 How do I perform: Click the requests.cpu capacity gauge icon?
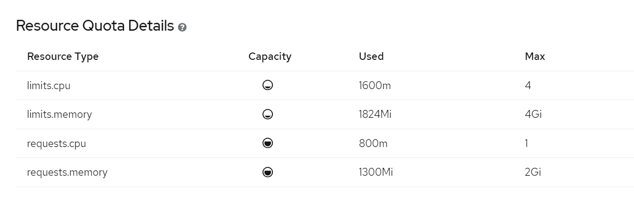268,144
